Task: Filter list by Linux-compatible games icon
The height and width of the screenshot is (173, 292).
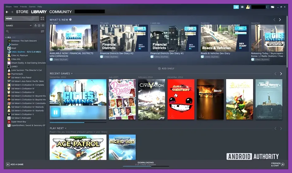Action: tap(35, 26)
